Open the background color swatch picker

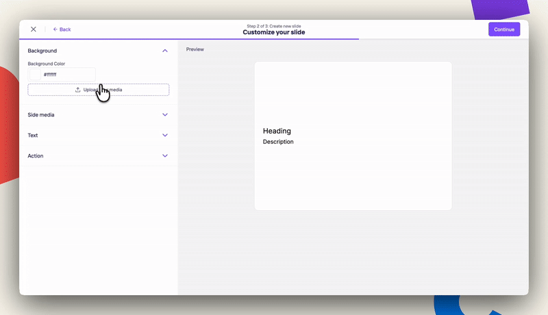35,75
